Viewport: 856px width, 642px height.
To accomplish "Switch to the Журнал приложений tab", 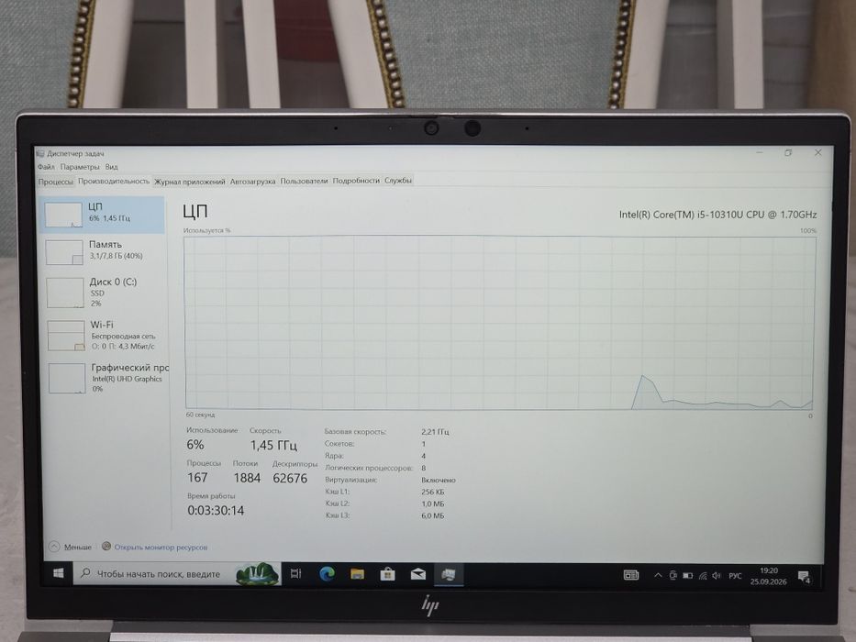I will pyautogui.click(x=189, y=182).
